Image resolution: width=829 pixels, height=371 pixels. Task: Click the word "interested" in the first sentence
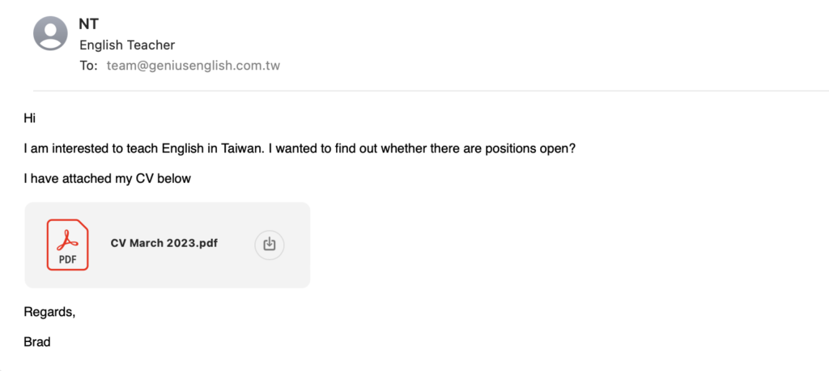[x=72, y=149]
